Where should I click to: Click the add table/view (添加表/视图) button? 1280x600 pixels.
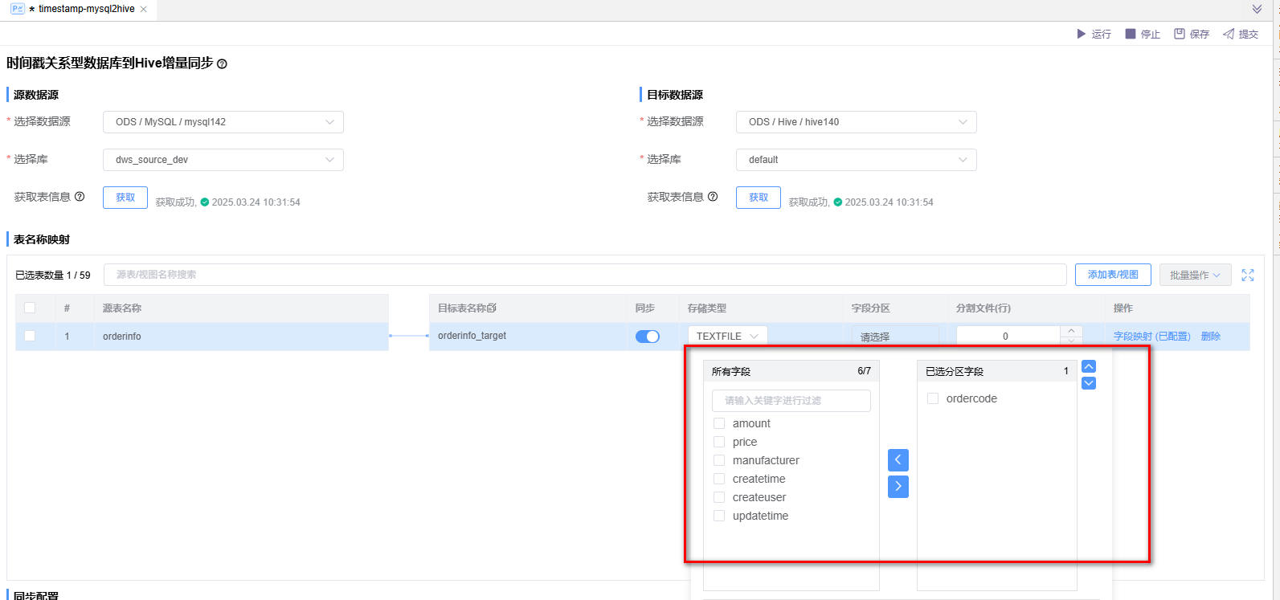click(1113, 275)
